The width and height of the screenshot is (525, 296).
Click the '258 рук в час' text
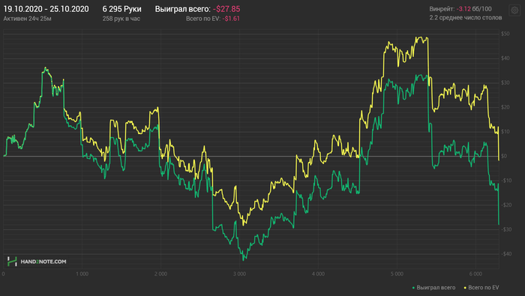pos(121,19)
